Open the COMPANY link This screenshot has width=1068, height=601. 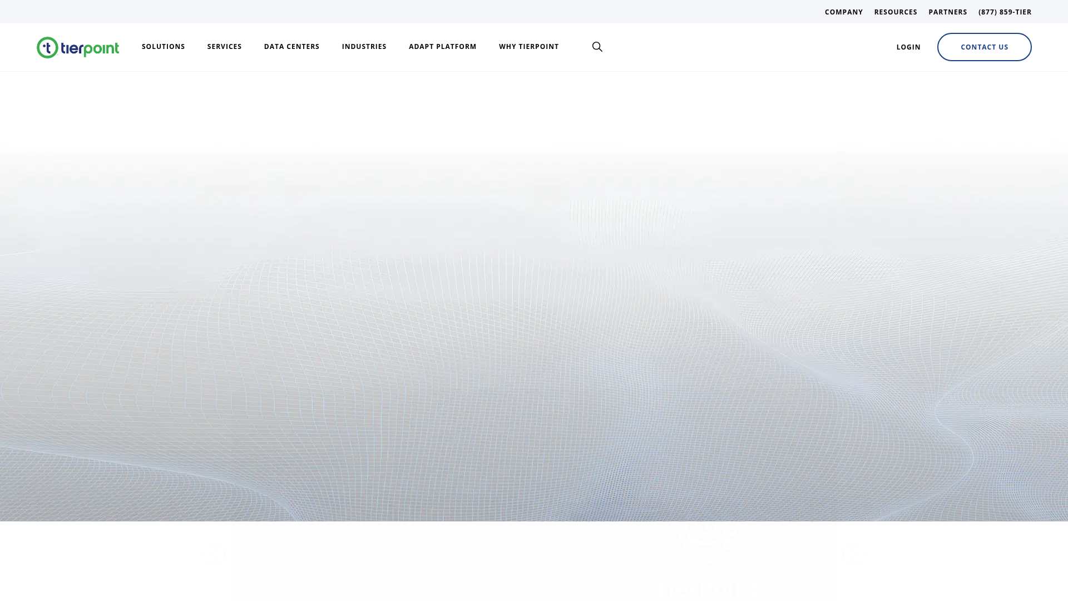coord(843,12)
